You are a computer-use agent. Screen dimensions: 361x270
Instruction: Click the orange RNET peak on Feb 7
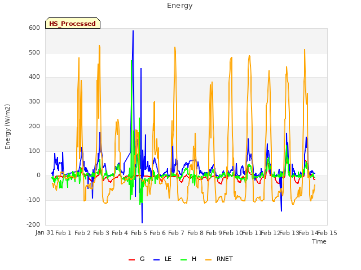click(x=175, y=47)
